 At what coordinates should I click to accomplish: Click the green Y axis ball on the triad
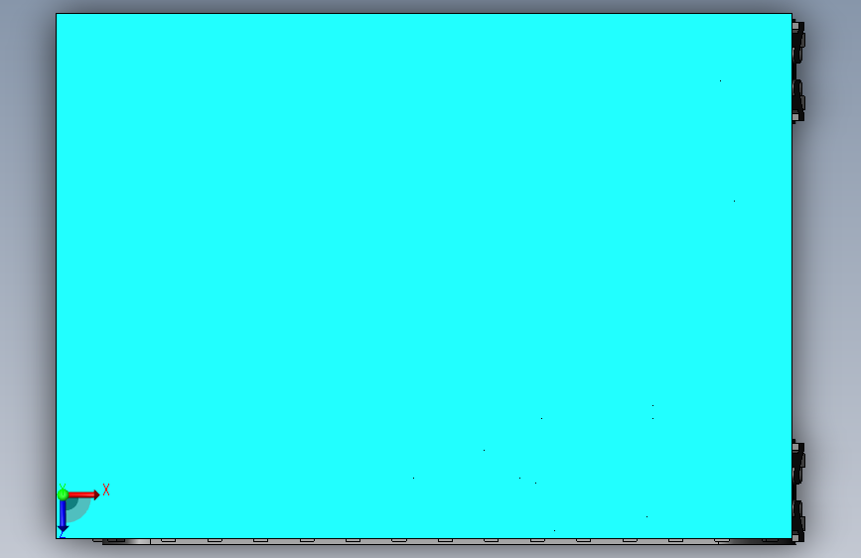[63, 494]
